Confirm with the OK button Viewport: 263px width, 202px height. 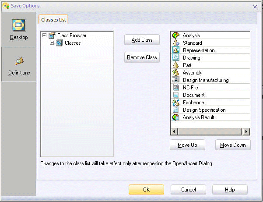146,190
